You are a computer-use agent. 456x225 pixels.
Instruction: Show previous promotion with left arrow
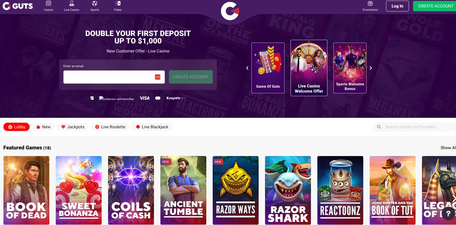(x=247, y=68)
